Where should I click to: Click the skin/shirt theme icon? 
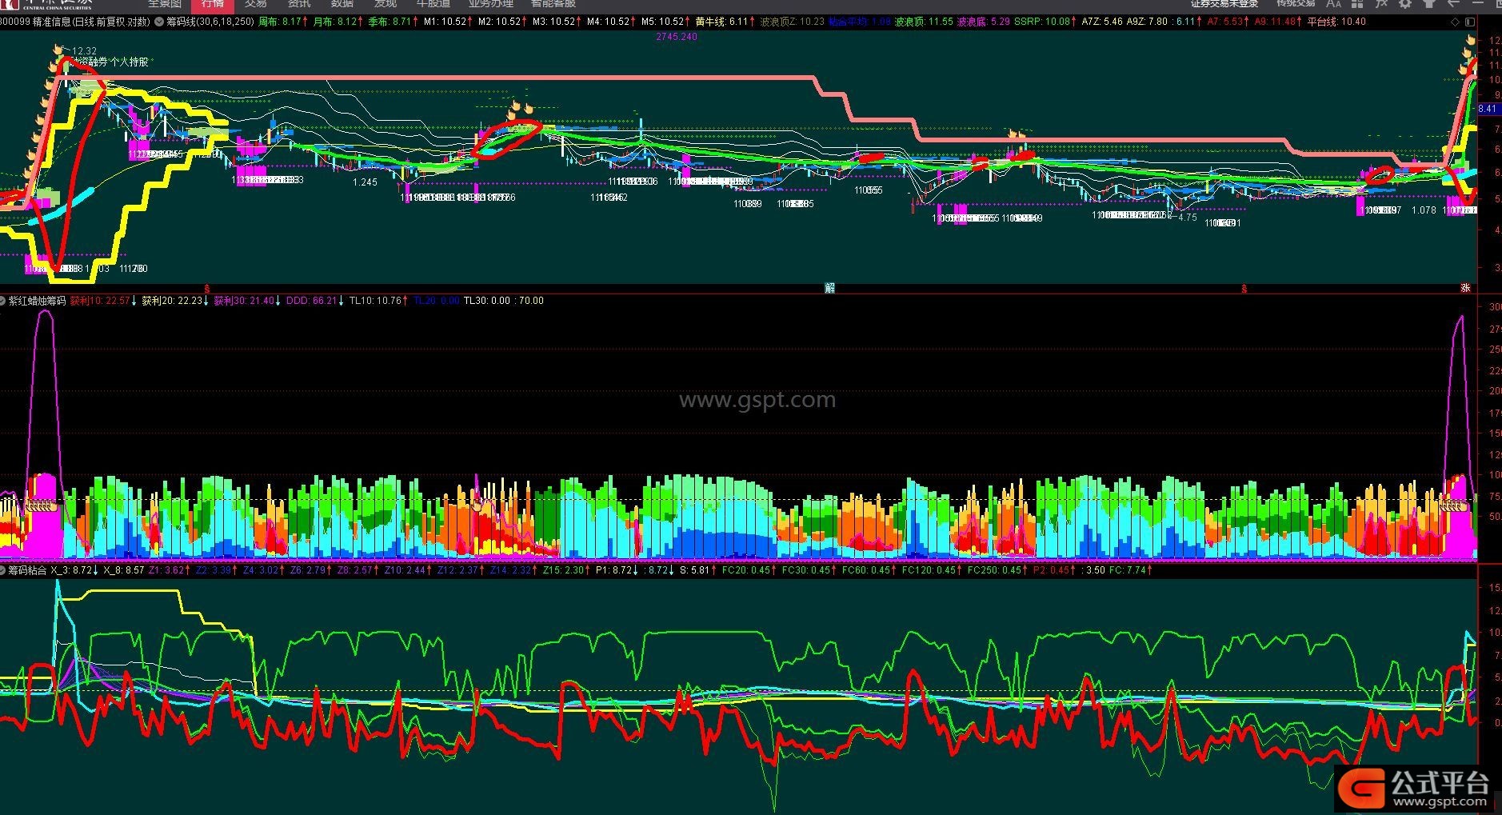pos(1429,4)
